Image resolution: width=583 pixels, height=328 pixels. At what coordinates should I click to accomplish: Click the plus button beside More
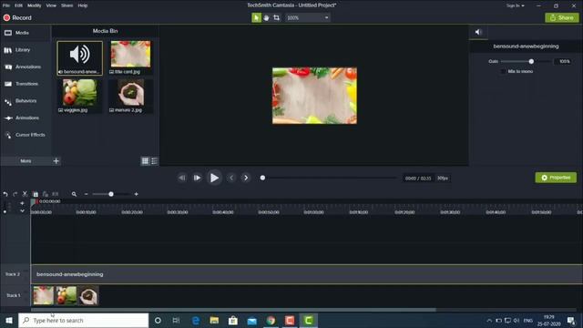coord(56,161)
